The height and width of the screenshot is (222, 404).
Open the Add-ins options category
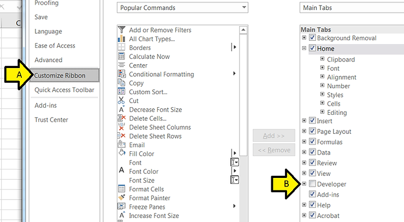pos(46,105)
